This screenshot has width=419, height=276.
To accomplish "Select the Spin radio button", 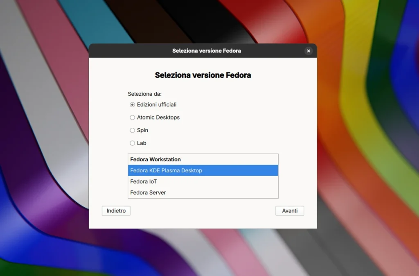I will 132,130.
